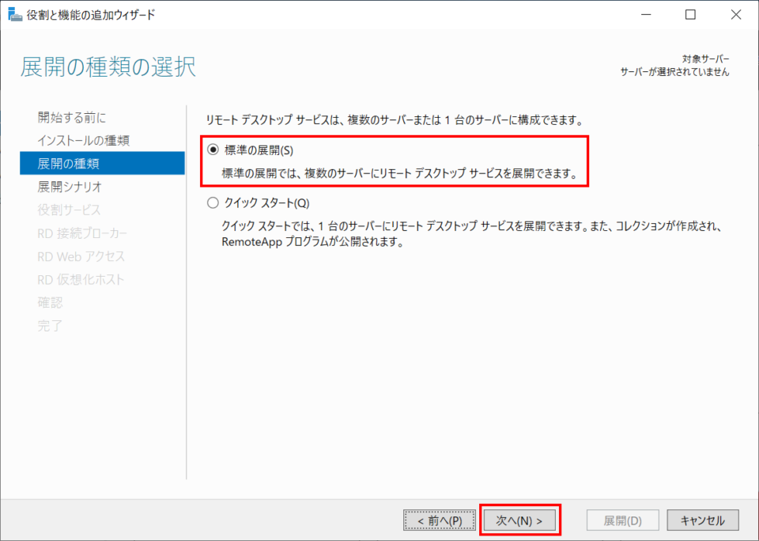
Task: Click the 対象サーバー label
Action: coord(706,59)
